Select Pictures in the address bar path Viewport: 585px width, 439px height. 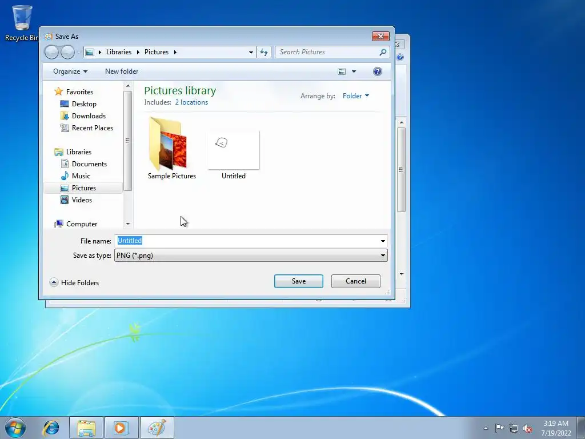(157, 52)
